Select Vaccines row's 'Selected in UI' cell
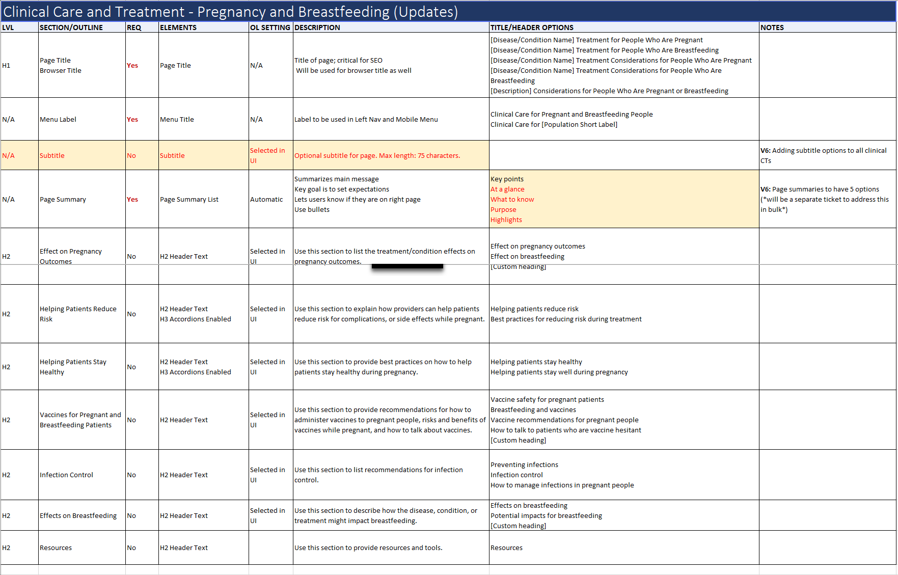 271,420
